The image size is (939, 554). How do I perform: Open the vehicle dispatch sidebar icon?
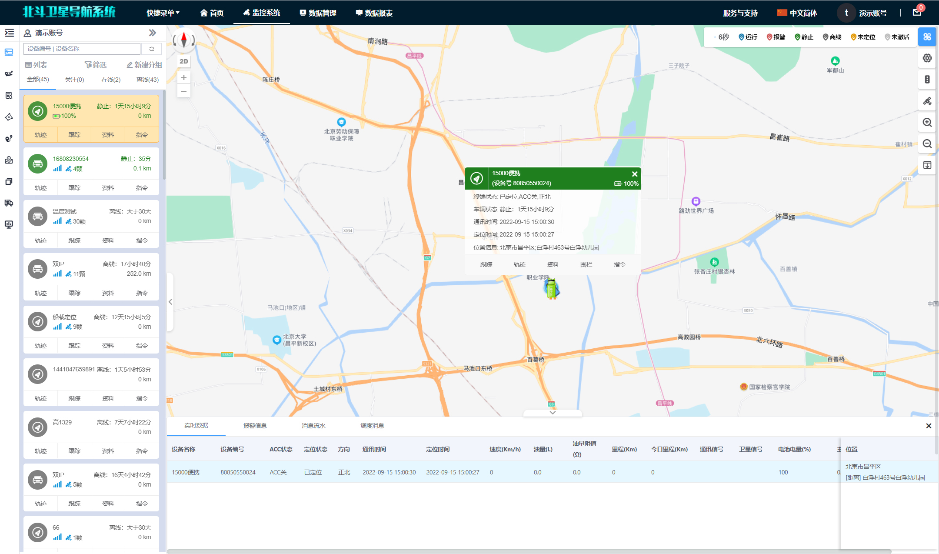(9, 203)
